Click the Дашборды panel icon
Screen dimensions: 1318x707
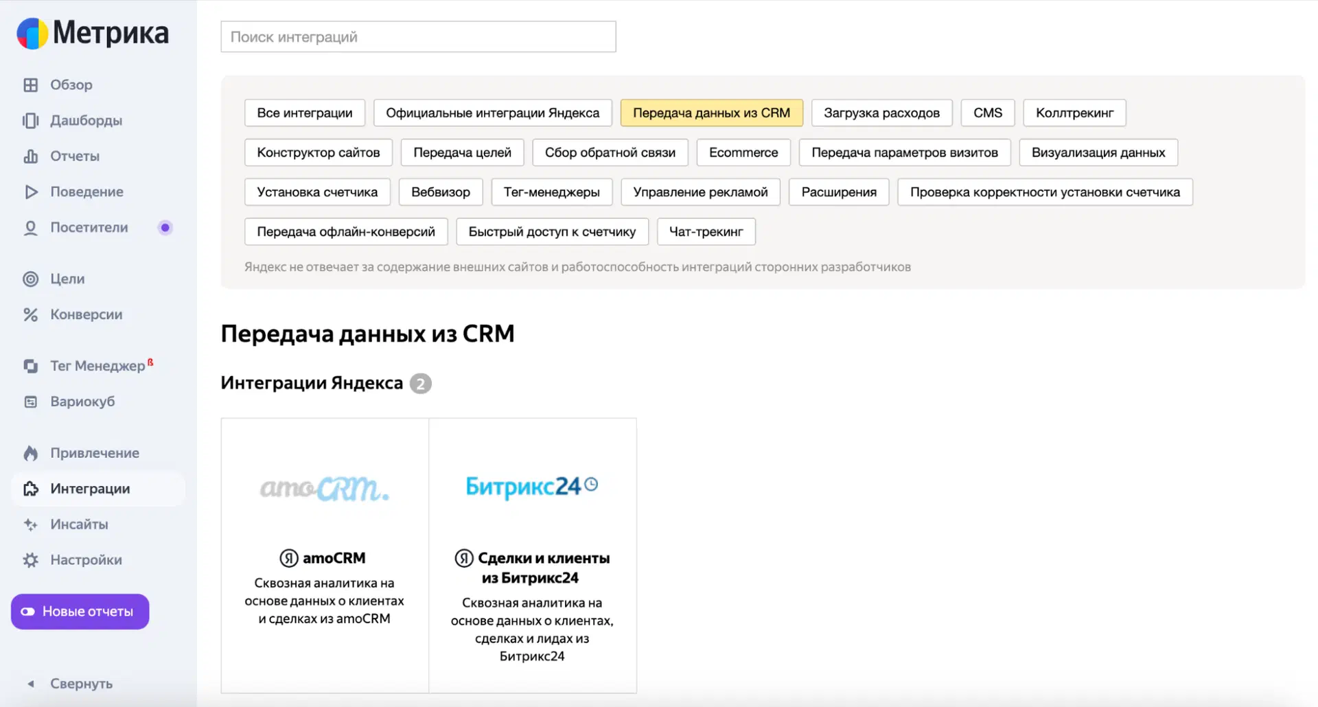[x=30, y=121]
